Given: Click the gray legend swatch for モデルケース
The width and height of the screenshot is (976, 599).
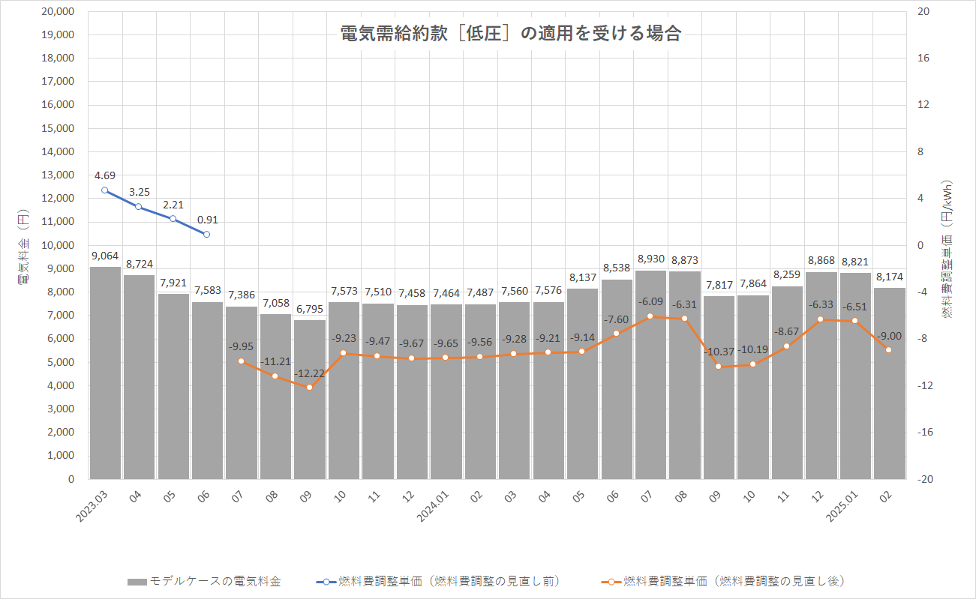Looking at the screenshot, I should [x=137, y=582].
